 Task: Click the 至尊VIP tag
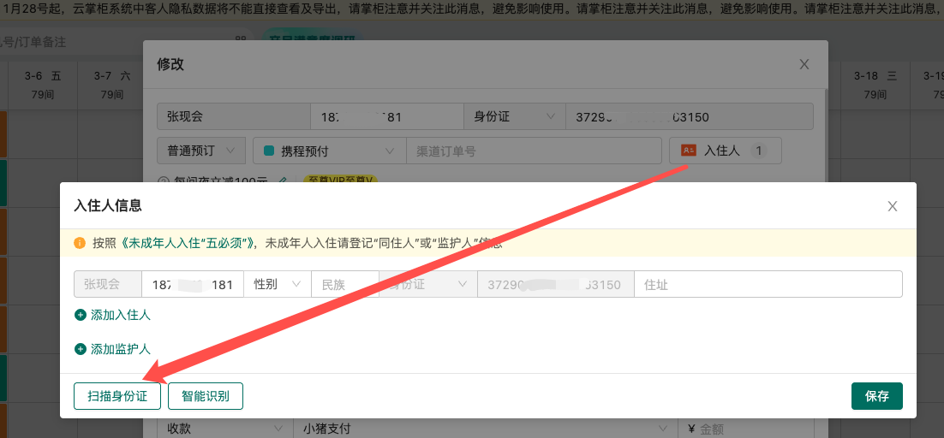(x=339, y=180)
